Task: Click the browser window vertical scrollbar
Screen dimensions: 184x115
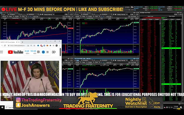Action: click(60, 52)
